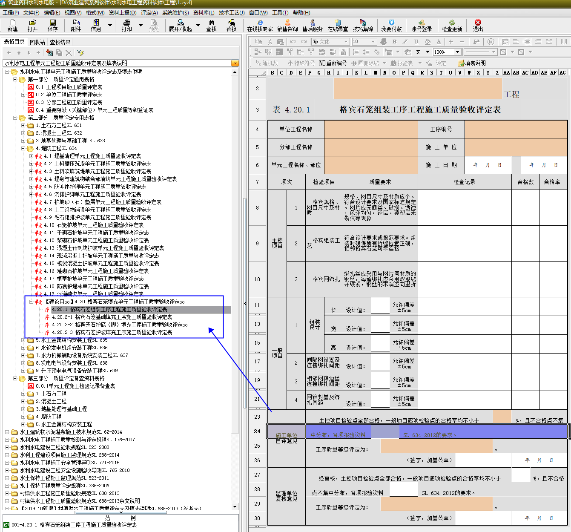Click the undo arrow icon
This screenshot has width=571, height=532.
(x=293, y=41)
